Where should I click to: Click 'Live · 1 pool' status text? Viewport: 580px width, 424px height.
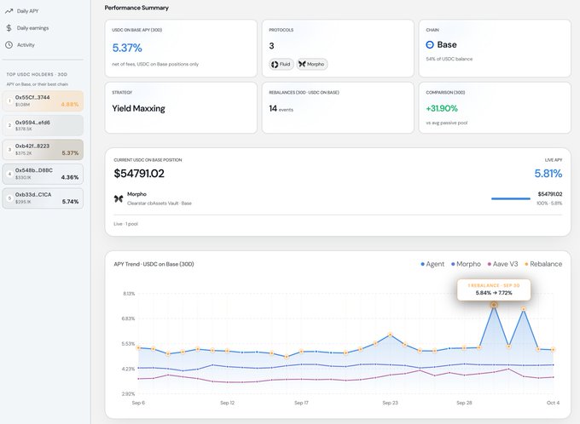pyautogui.click(x=125, y=224)
